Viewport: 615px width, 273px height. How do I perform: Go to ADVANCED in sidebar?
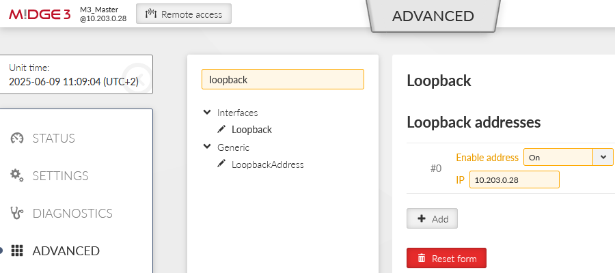click(x=66, y=250)
